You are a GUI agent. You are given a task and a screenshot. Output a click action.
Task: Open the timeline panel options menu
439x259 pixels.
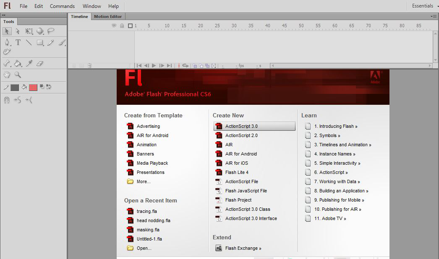pos(433,16)
